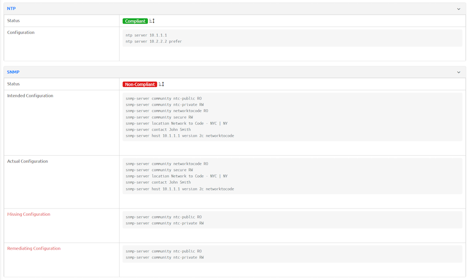Open the NTP feature link
Screen dimensions: 471x280
click(x=11, y=9)
